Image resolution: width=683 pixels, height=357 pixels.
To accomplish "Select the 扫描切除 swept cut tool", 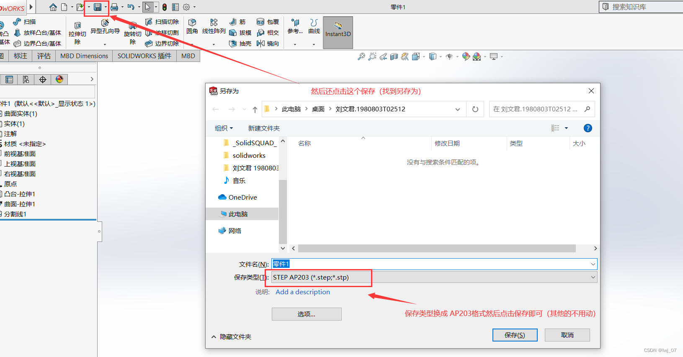I will 162,22.
